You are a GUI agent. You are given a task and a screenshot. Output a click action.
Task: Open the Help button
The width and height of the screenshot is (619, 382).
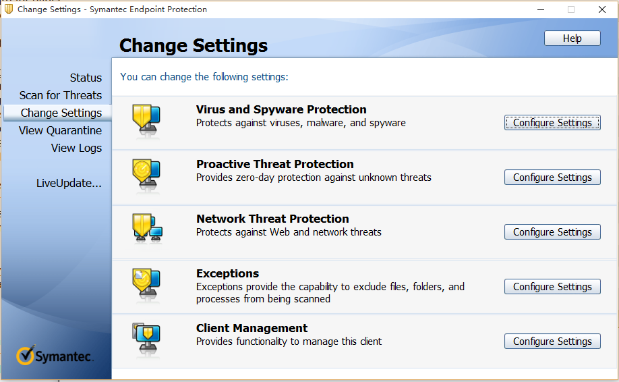tap(572, 38)
